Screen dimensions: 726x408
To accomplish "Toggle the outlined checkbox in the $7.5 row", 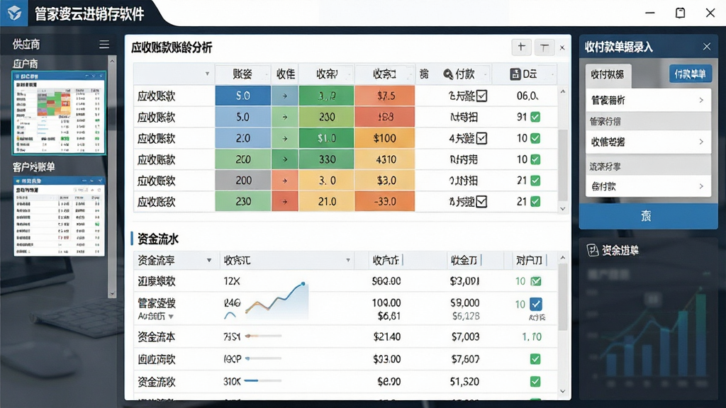I will (481, 96).
